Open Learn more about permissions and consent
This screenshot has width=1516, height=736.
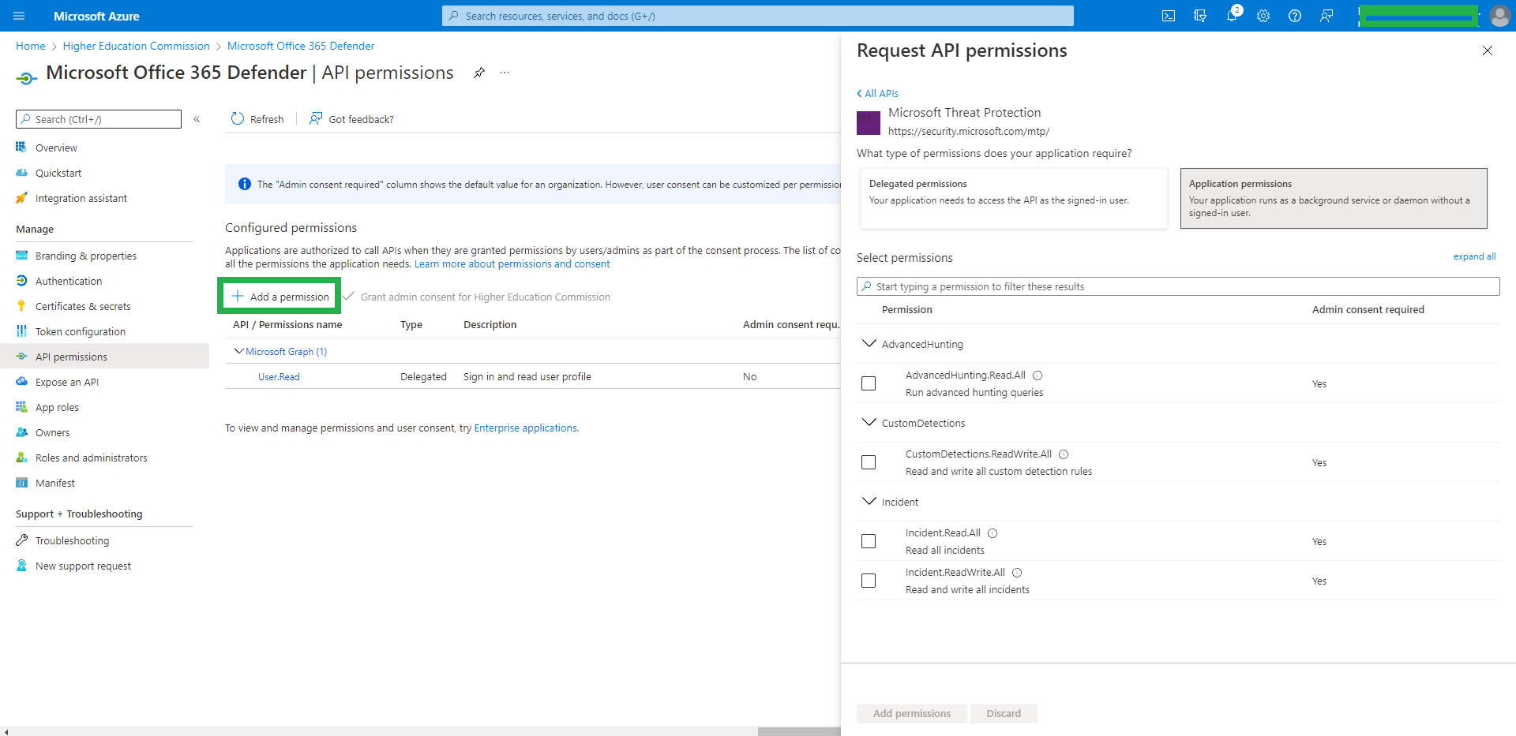pos(512,263)
